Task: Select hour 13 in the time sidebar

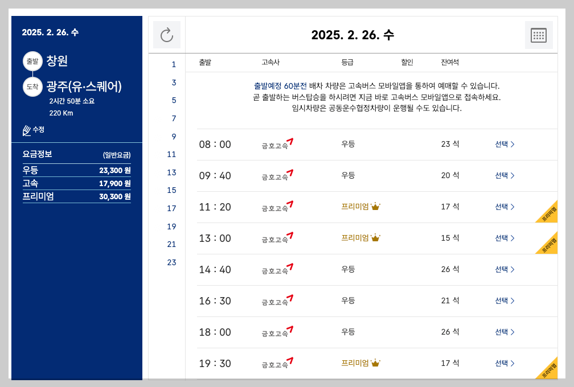Action: pyautogui.click(x=174, y=172)
